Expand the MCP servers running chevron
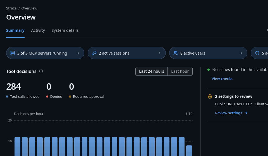 tap(78, 53)
